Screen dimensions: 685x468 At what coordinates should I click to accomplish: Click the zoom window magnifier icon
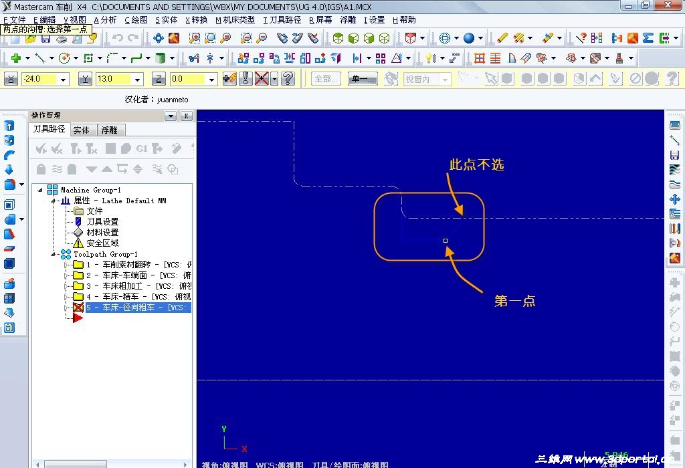coord(210,38)
